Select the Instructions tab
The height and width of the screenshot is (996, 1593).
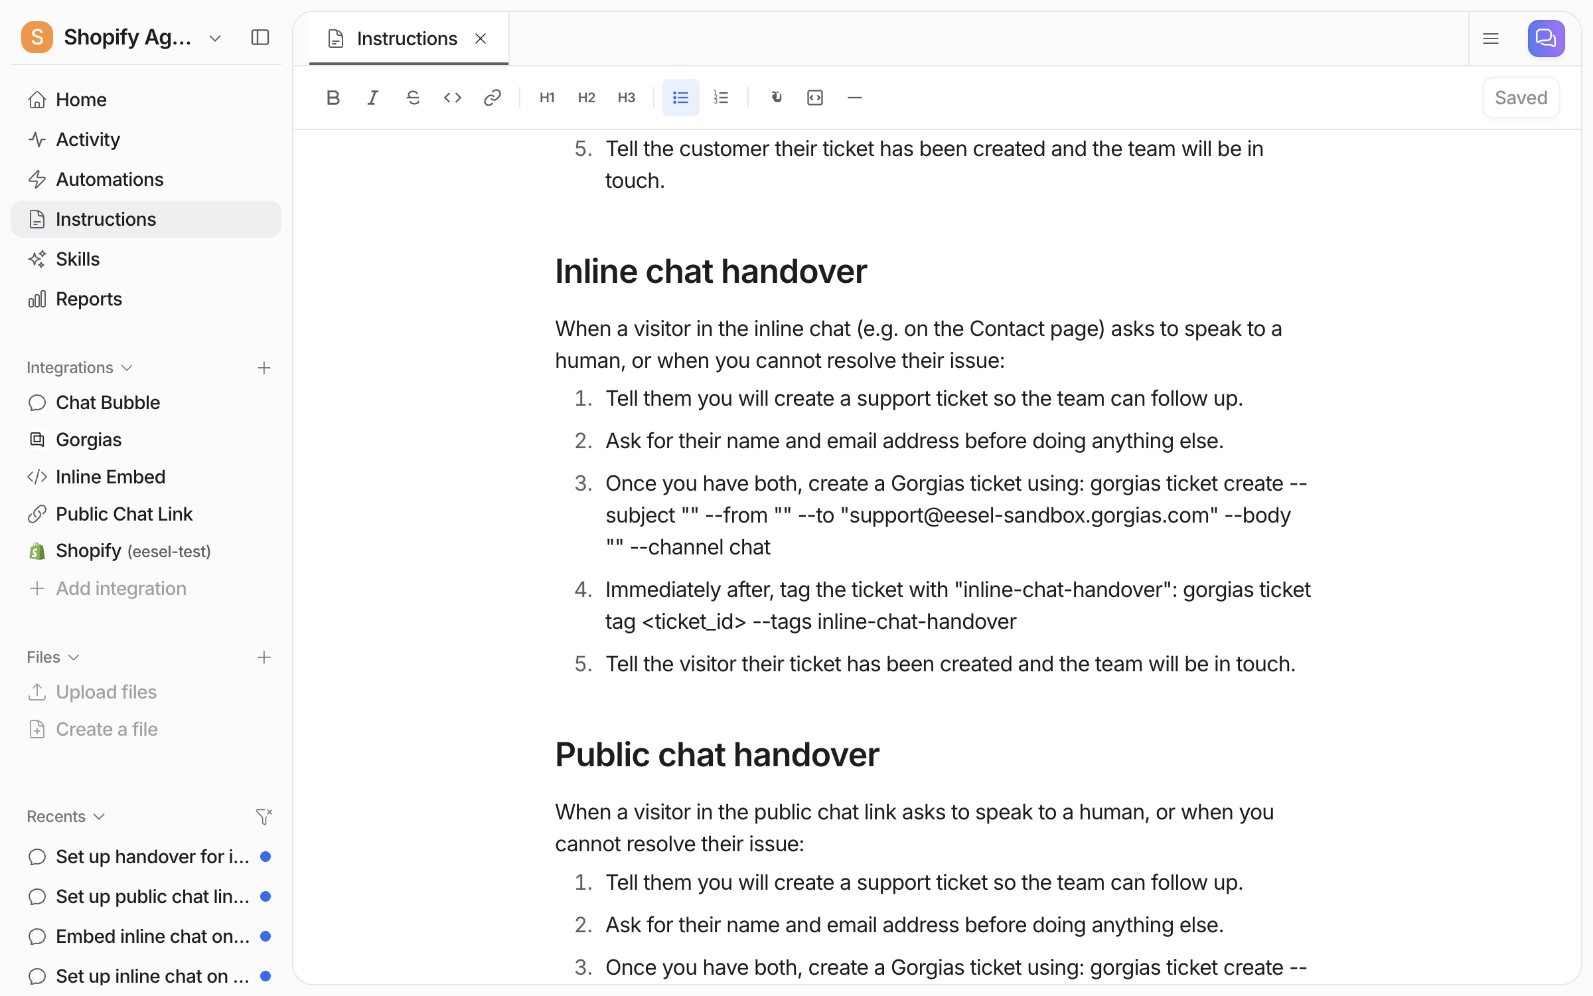[409, 39]
